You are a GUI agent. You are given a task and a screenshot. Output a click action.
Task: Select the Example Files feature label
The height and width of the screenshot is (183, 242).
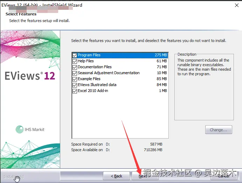(89, 79)
